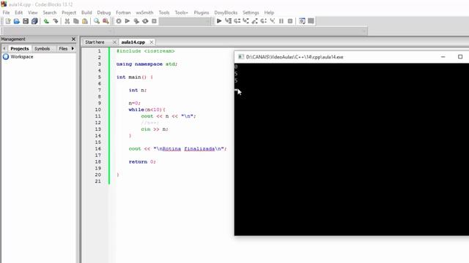Click the Find magnifier icon

pyautogui.click(x=97, y=21)
